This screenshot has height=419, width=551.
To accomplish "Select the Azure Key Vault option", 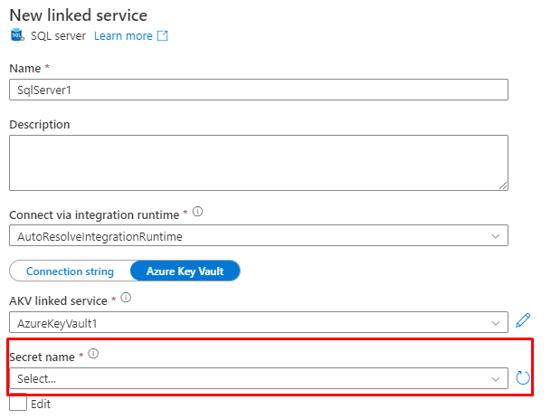I will 185,271.
